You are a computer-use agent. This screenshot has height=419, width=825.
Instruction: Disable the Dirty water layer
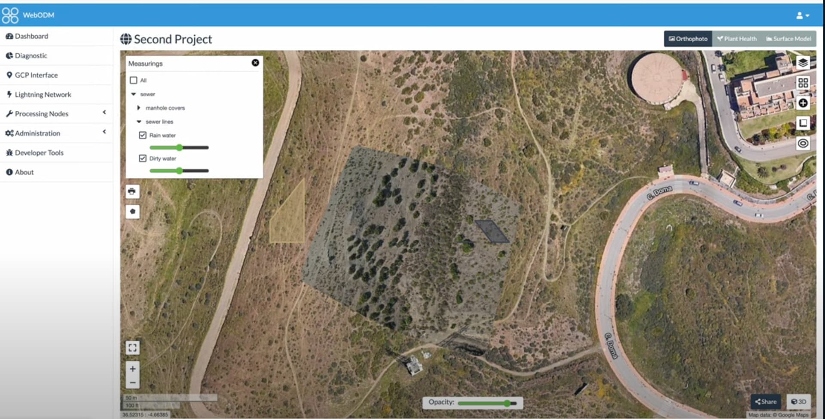click(x=142, y=158)
